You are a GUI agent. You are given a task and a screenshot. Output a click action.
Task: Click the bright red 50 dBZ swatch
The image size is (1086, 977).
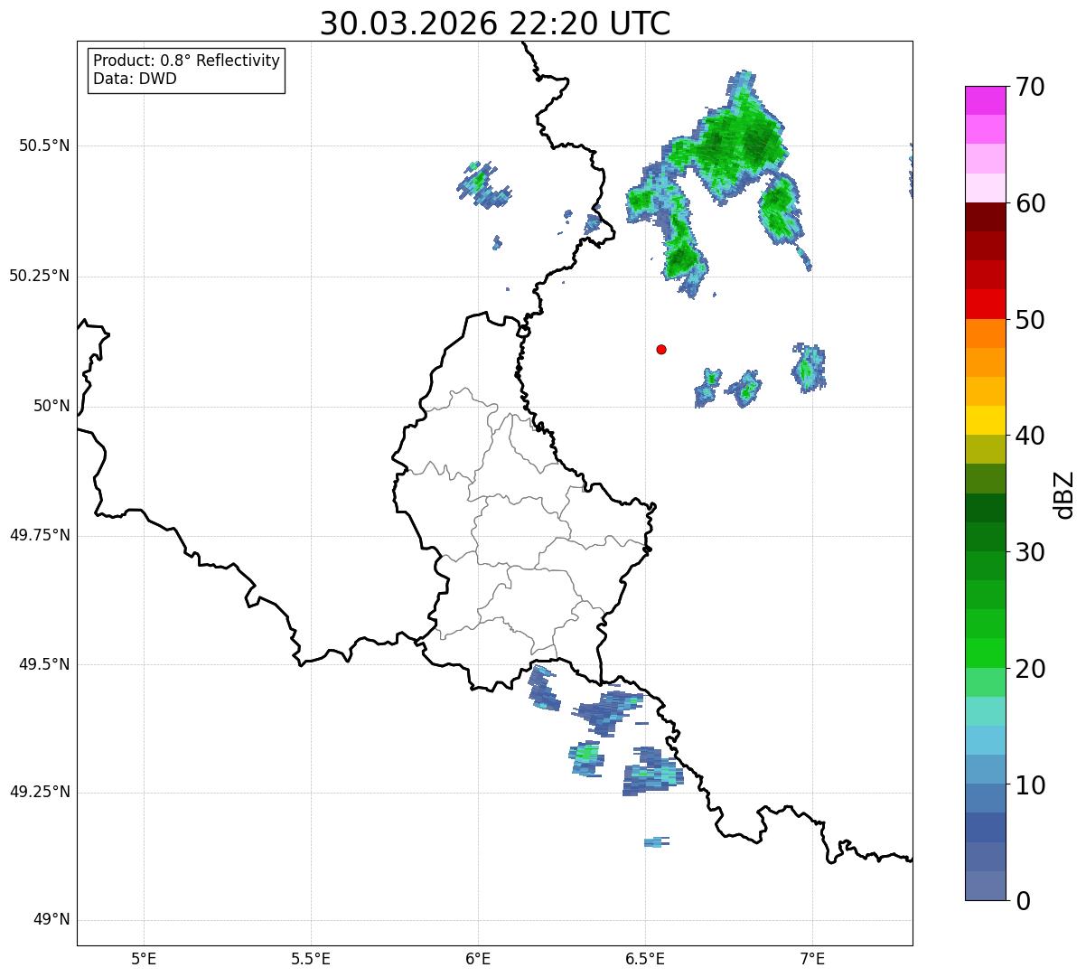pos(986,305)
